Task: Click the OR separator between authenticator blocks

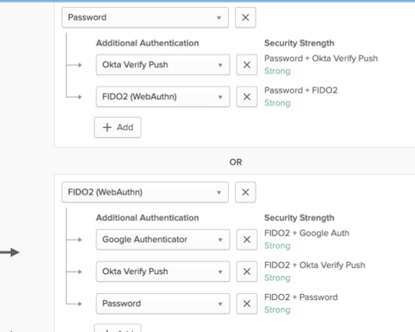Action: (x=236, y=162)
